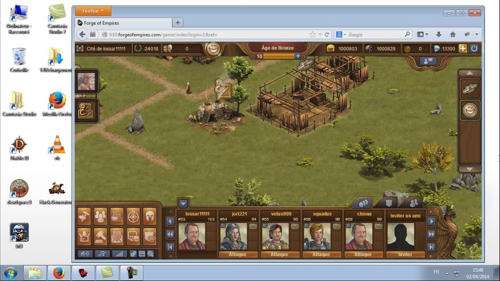
Task: Select the Forge of Empires browser tab
Action: [123, 23]
